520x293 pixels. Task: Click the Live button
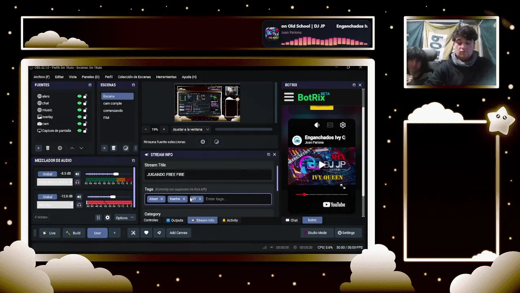coord(50,233)
